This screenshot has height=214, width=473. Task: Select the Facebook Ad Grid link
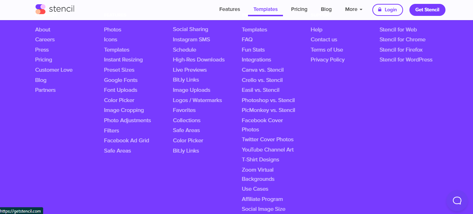coord(126,141)
